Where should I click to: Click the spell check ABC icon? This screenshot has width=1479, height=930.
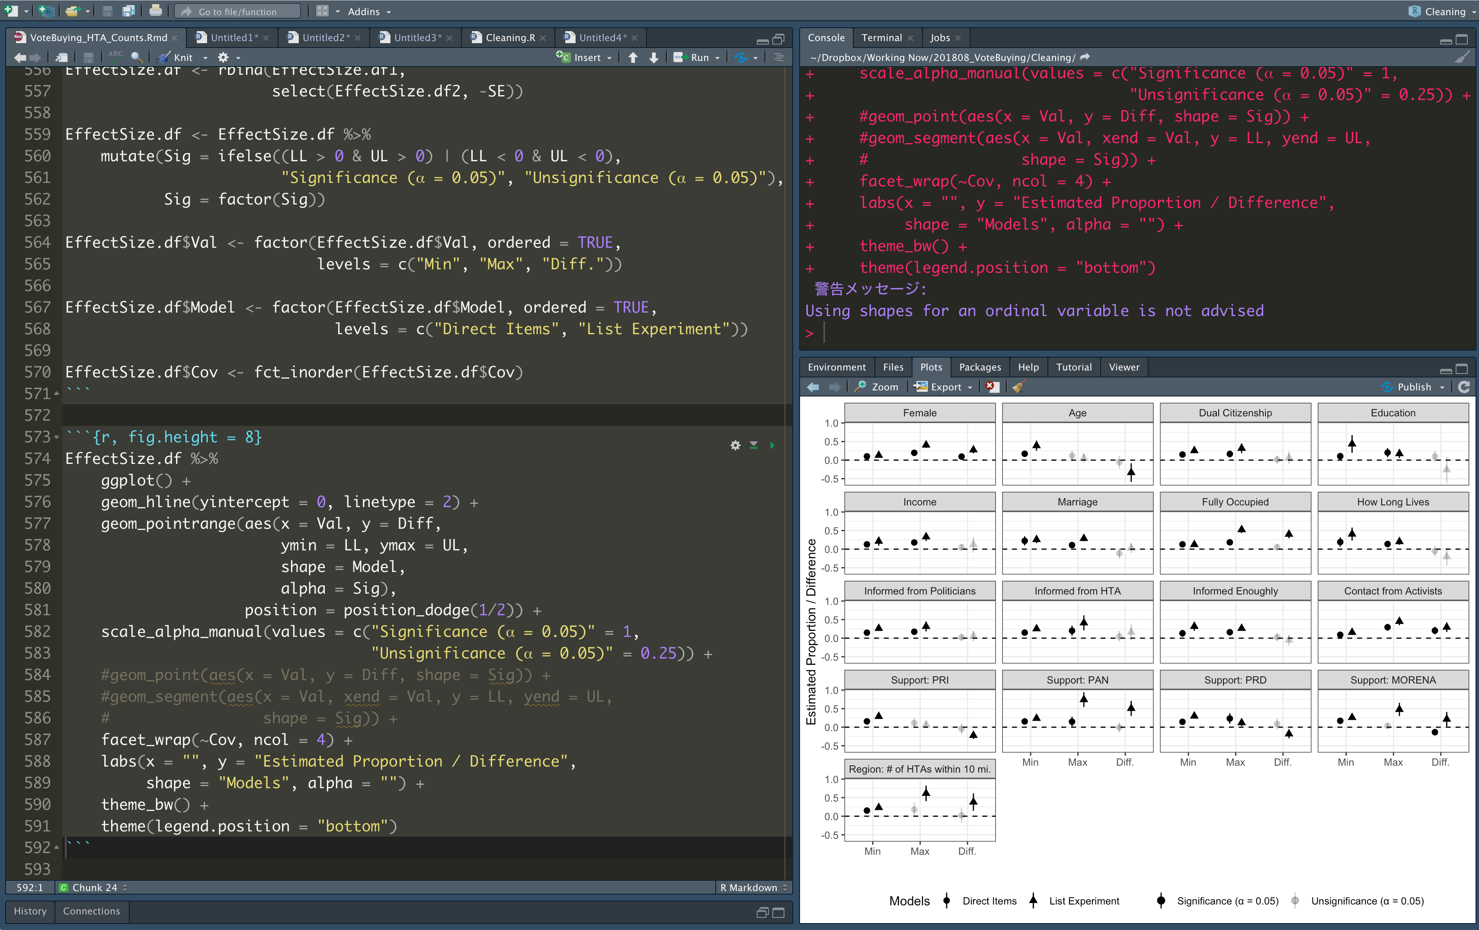click(115, 57)
